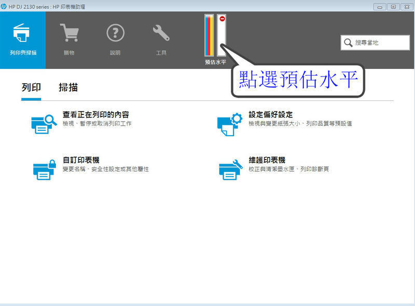
Task: Switch to the 列印 tab
Action: click(32, 87)
